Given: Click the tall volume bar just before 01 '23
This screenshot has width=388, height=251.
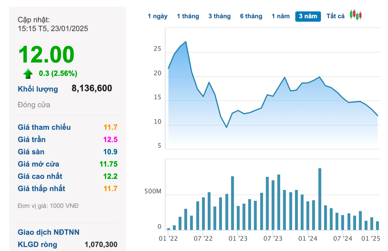Looking at the screenshot, I should pos(233,203).
